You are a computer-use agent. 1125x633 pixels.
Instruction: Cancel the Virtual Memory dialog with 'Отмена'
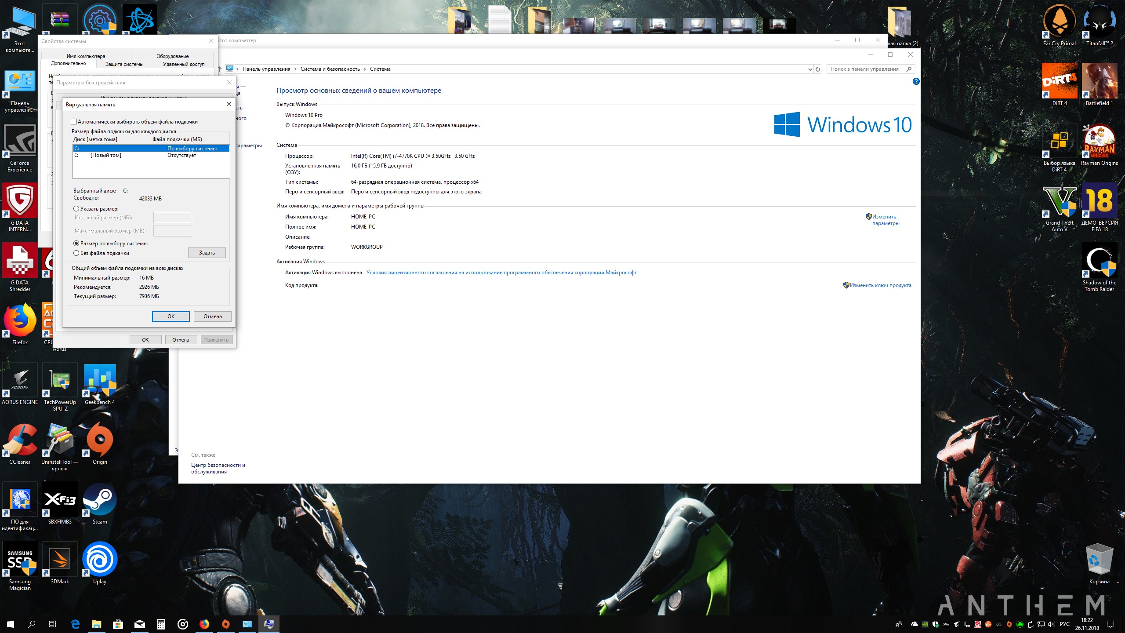click(x=213, y=316)
